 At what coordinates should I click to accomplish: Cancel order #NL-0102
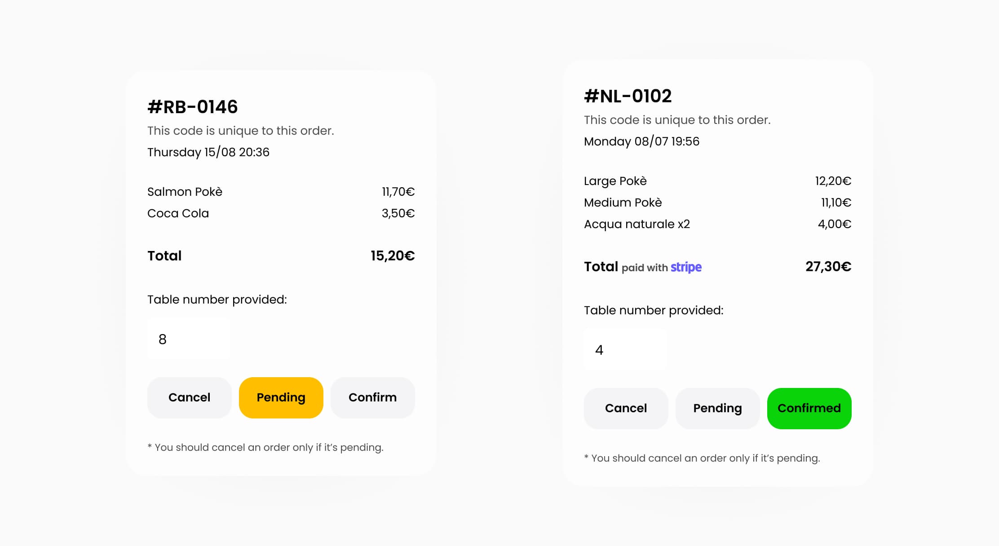[626, 408]
